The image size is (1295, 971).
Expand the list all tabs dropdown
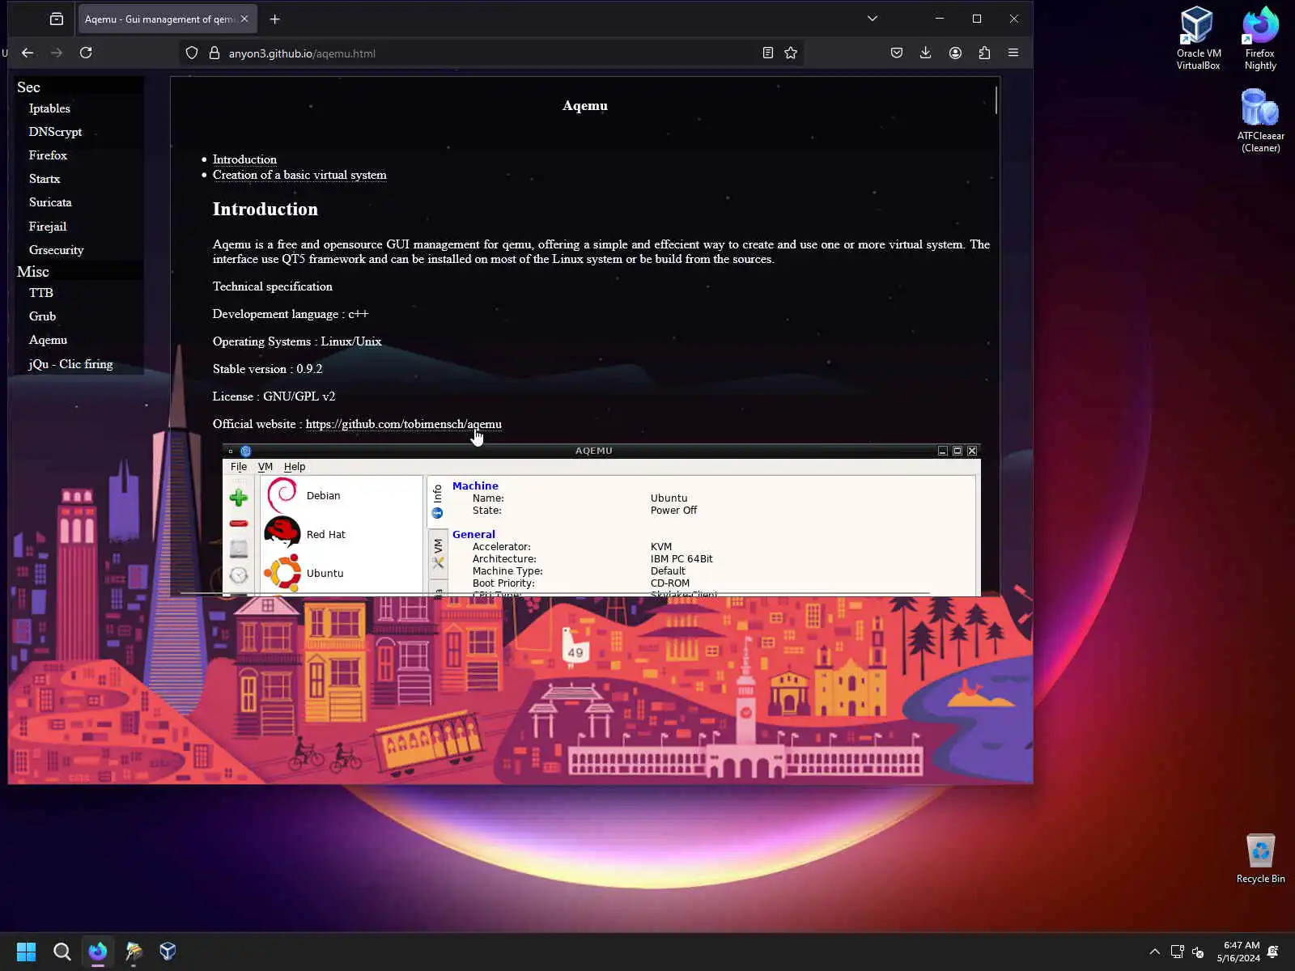tap(873, 19)
